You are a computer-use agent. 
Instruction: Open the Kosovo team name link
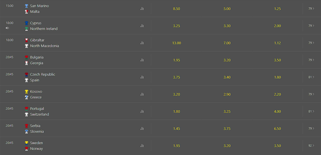(x=36, y=92)
